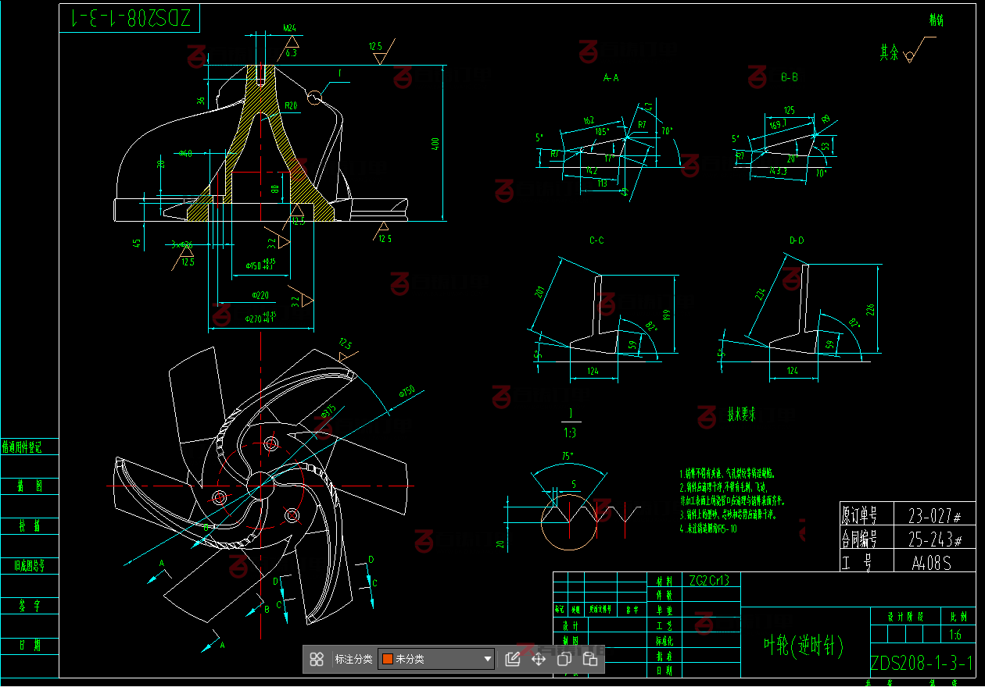Click the A-A section view title
This screenshot has width=985, height=687.
[x=611, y=78]
